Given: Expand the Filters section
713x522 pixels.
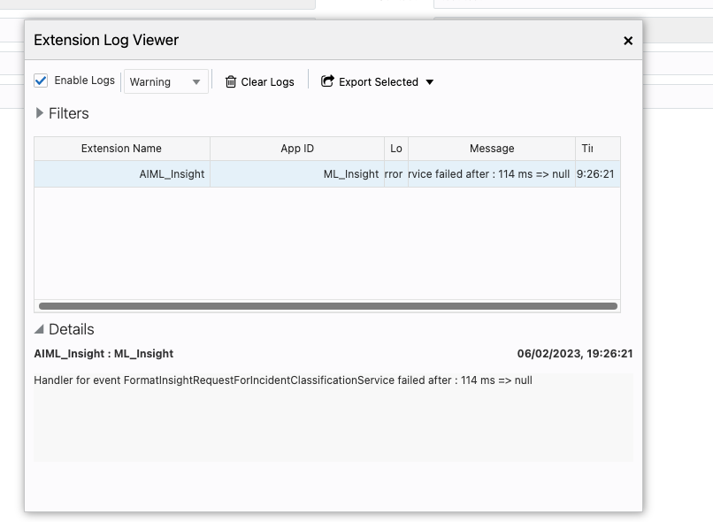Looking at the screenshot, I should [x=40, y=113].
